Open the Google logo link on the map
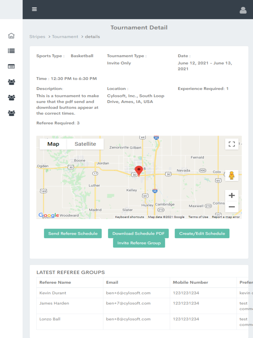The image size is (253, 338). coord(49,215)
